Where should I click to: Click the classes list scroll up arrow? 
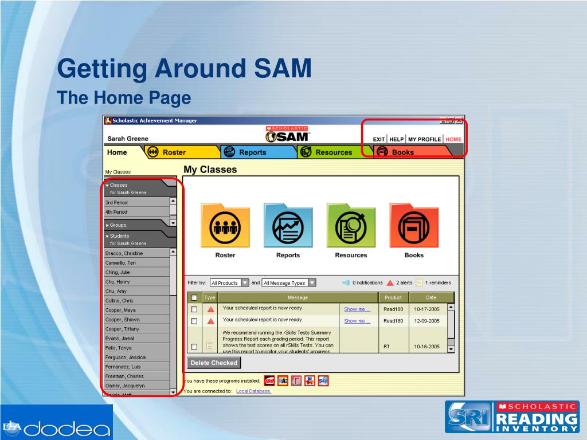173,201
